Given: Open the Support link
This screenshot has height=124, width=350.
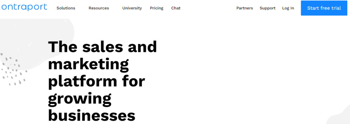Looking at the screenshot, I should (x=267, y=8).
